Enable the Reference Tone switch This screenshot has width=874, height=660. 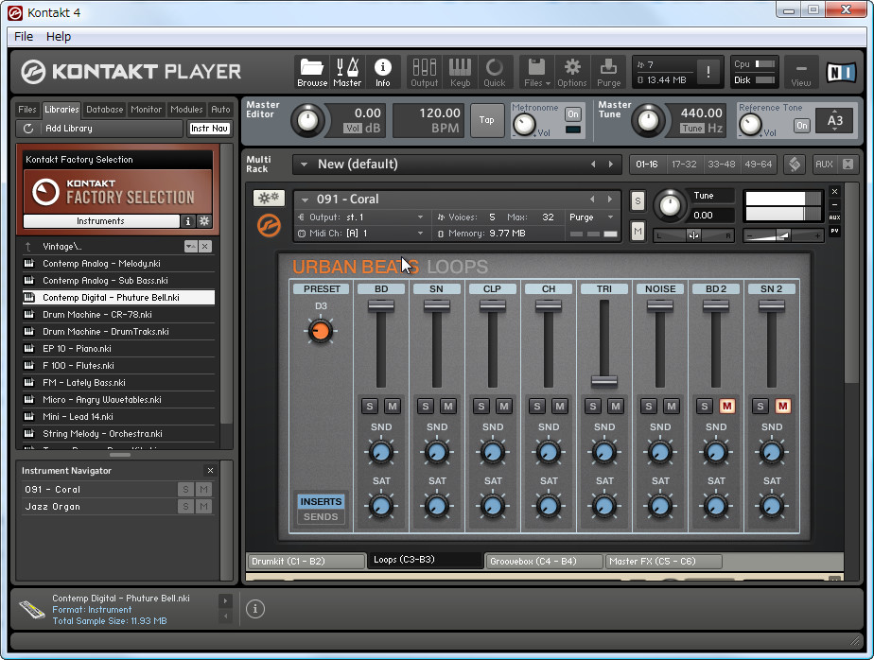(x=803, y=124)
